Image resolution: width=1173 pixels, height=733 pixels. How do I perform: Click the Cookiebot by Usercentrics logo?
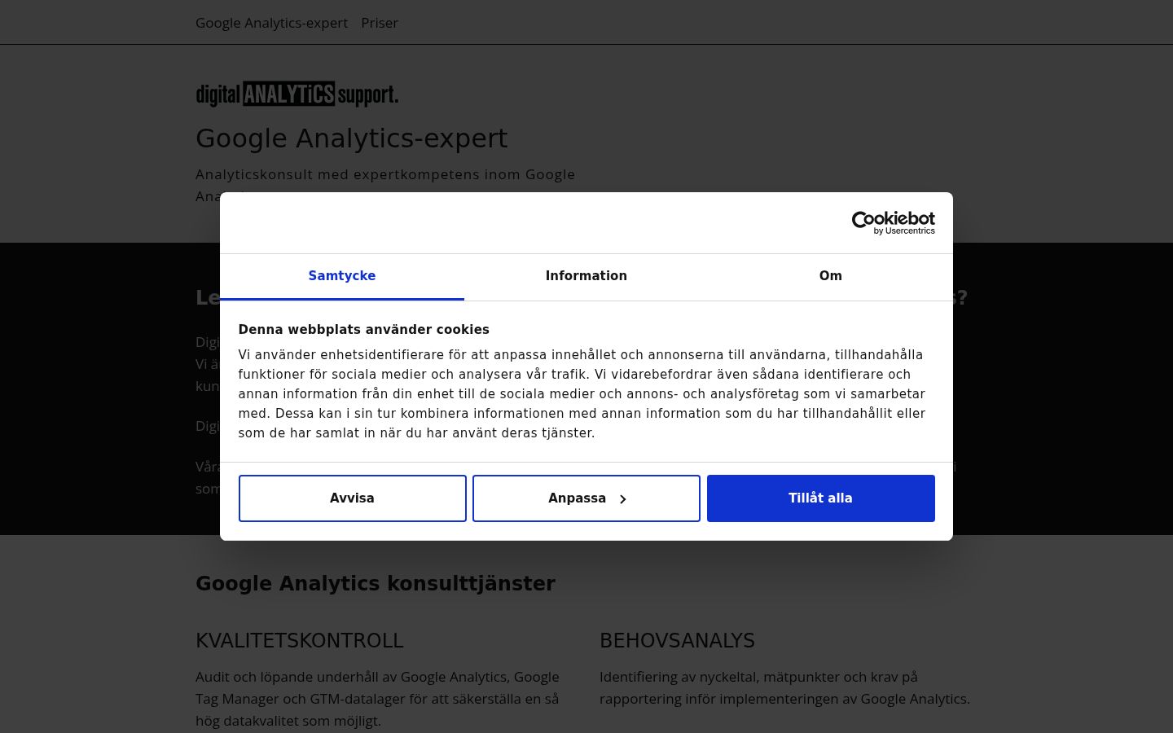coord(893,223)
